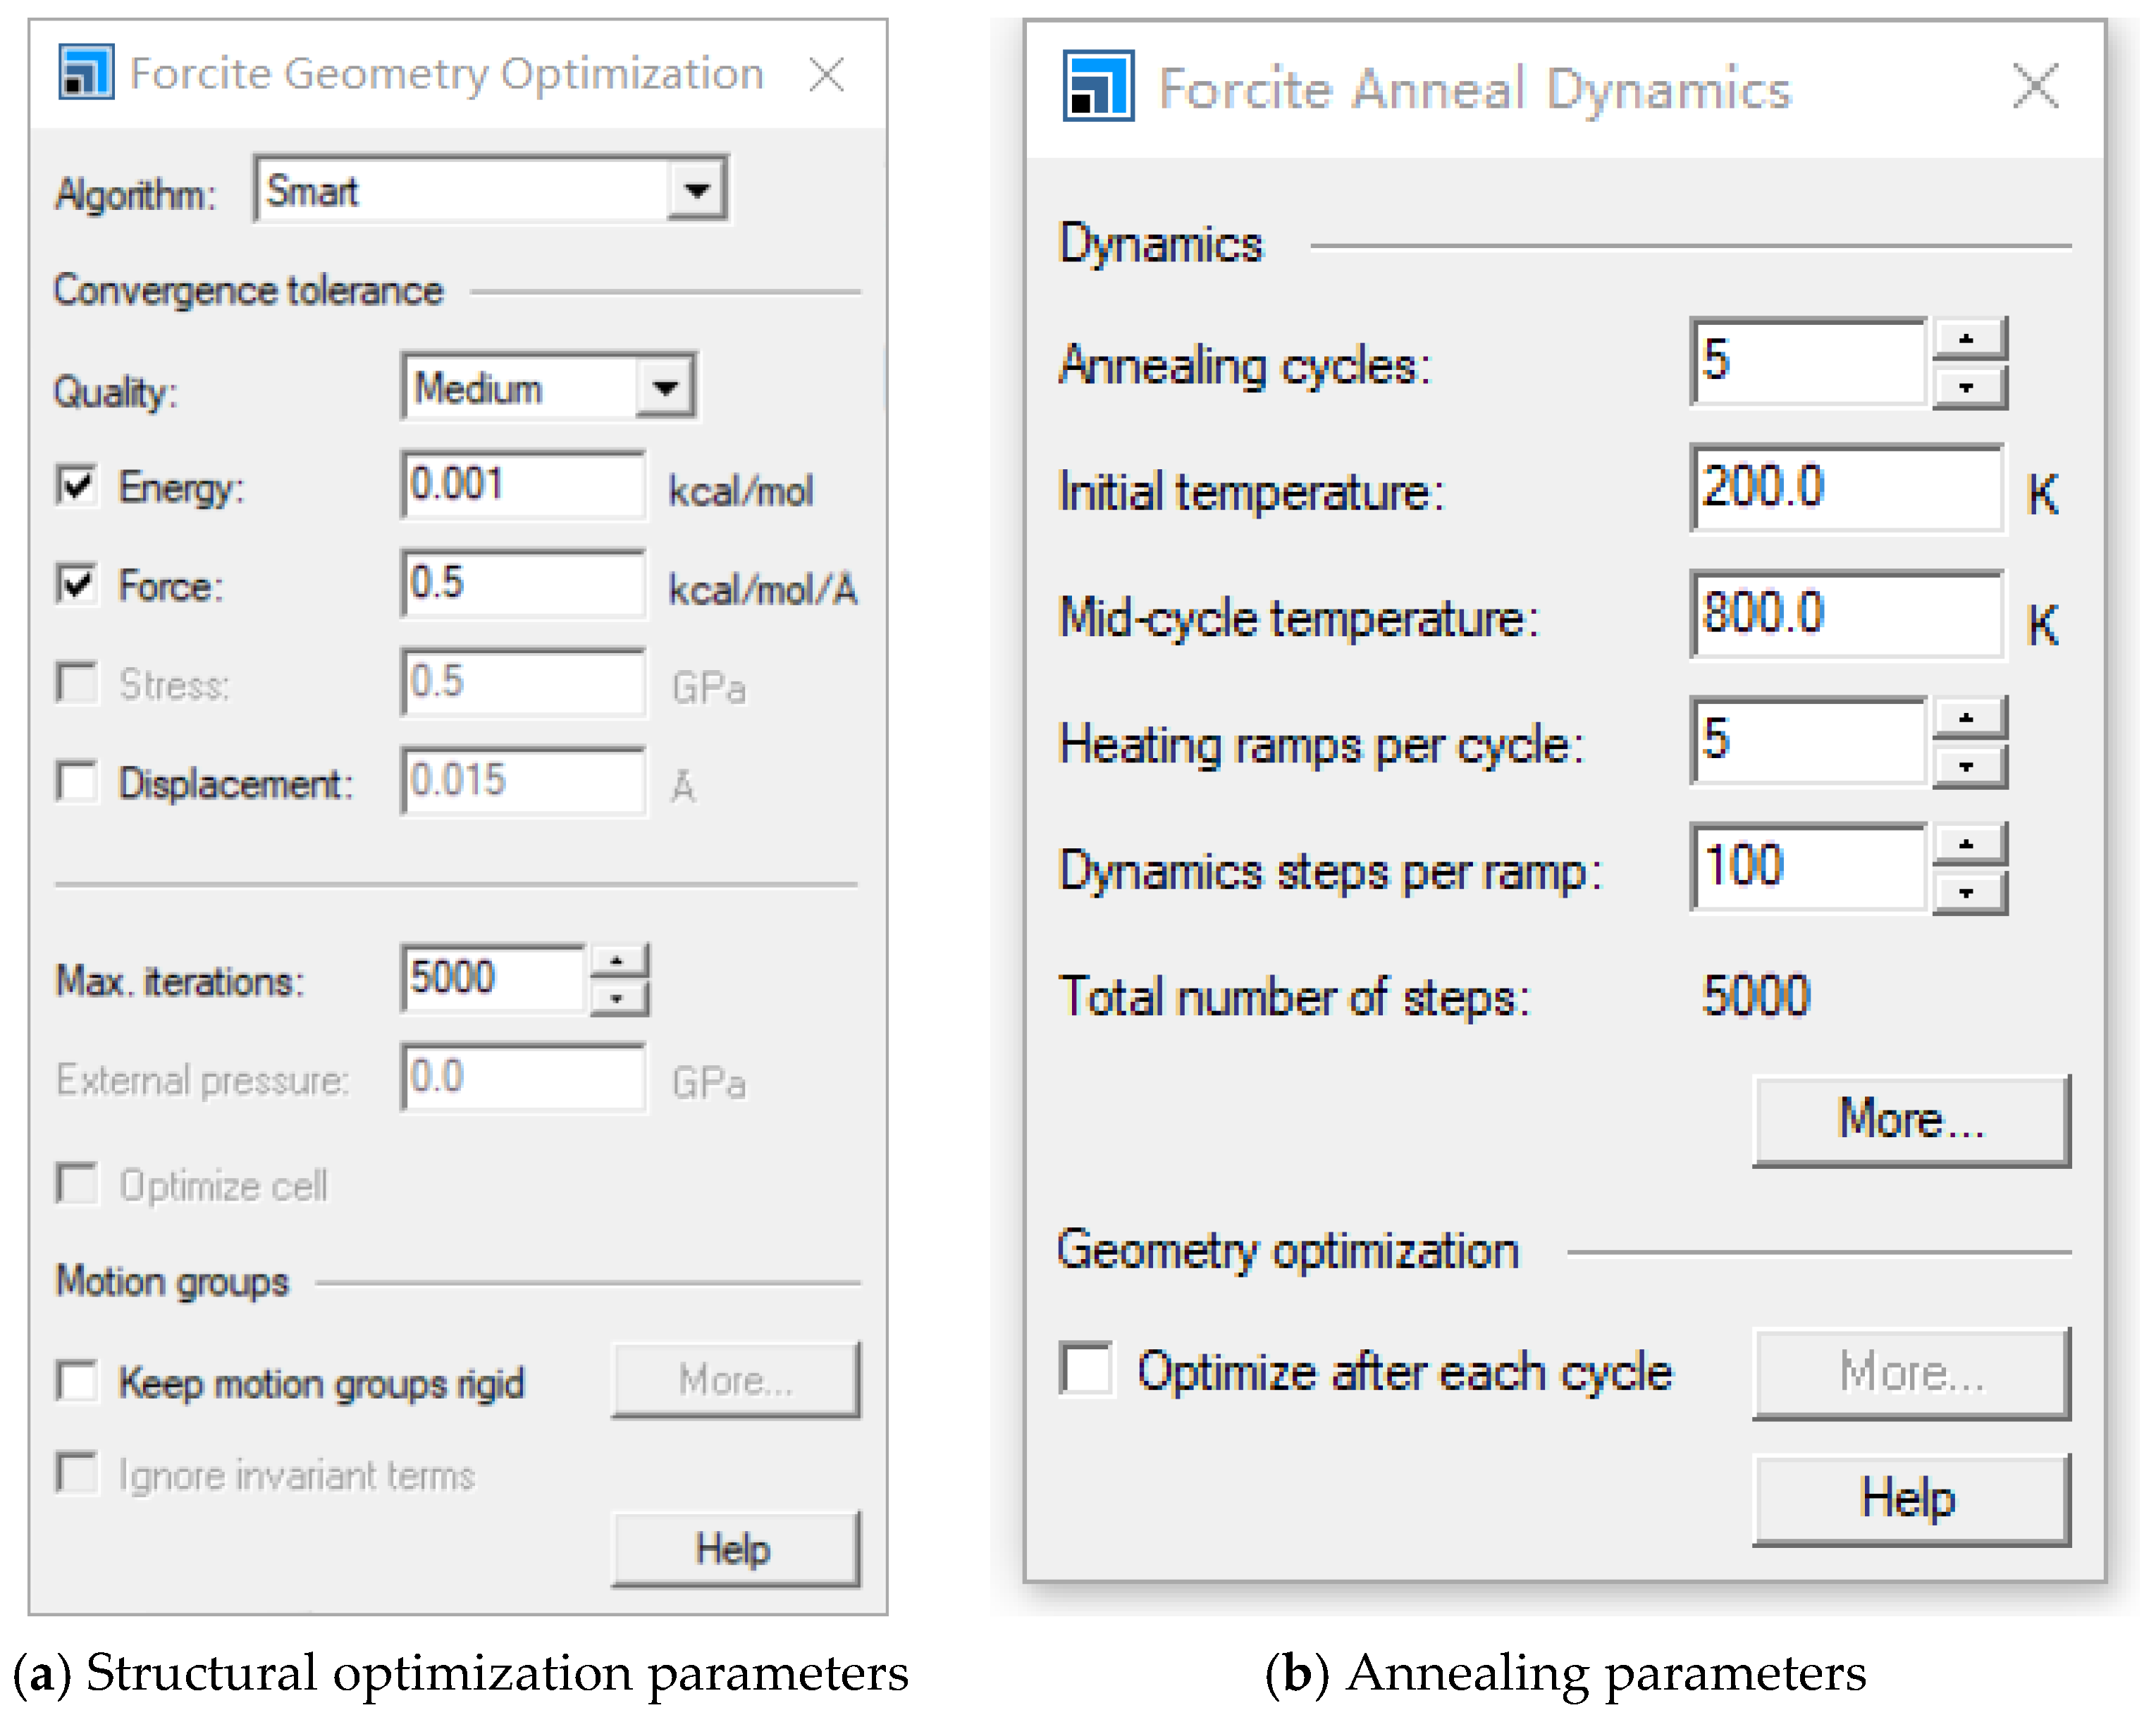Click Forcite Geometry Optimization window icon
This screenshot has width=2156, height=1722.
(86, 71)
